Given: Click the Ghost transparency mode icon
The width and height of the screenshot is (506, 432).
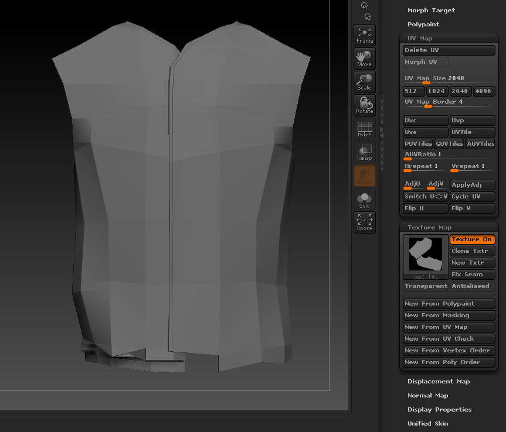Looking at the screenshot, I should click(364, 176).
